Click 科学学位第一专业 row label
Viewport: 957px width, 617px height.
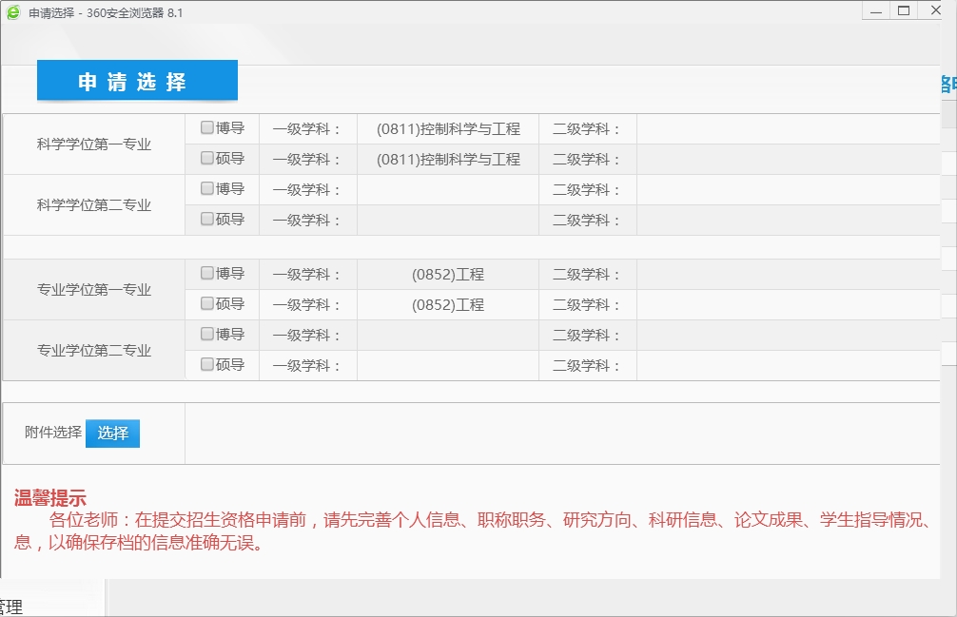(94, 145)
